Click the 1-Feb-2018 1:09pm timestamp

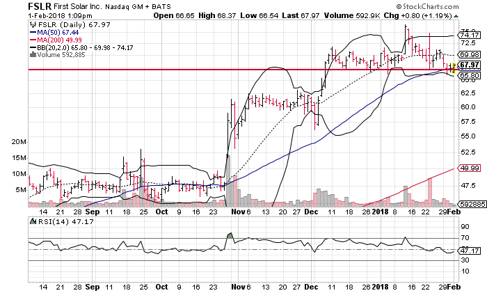pyautogui.click(x=60, y=15)
